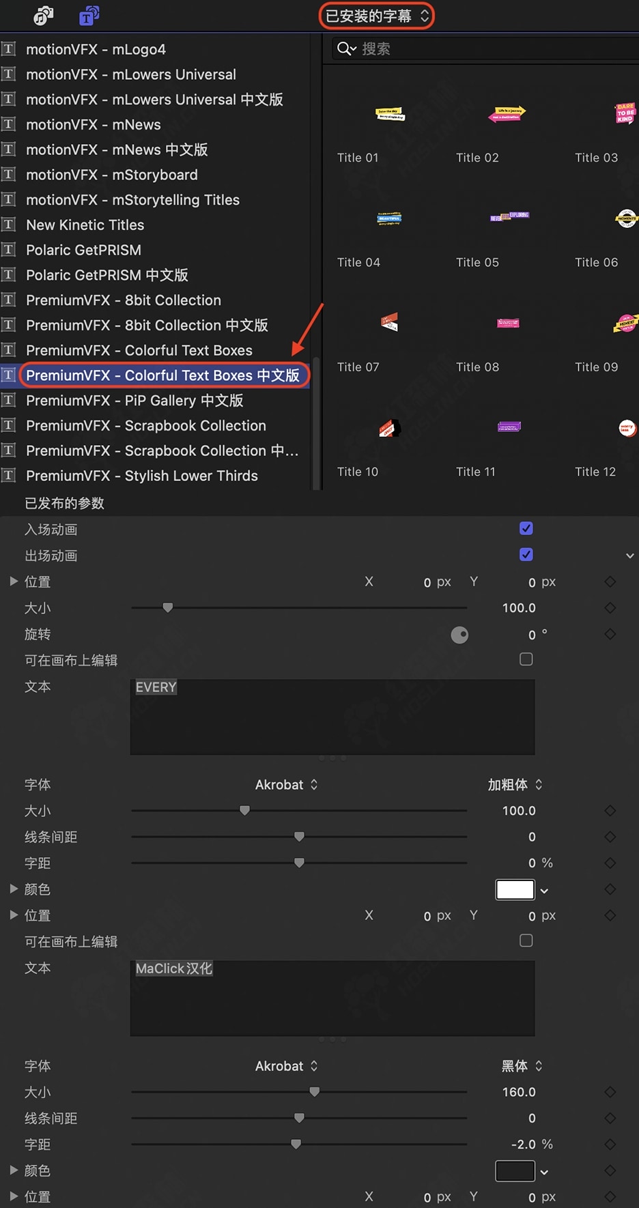Adjust the top 大小 slider at 100.0

click(x=167, y=607)
